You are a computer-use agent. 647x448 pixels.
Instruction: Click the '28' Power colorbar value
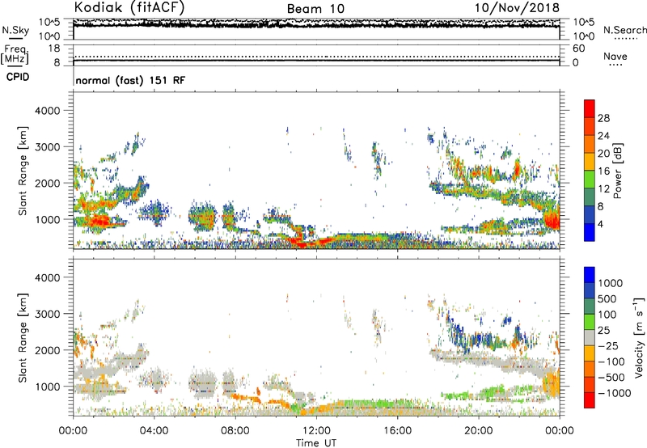pyautogui.click(x=603, y=118)
